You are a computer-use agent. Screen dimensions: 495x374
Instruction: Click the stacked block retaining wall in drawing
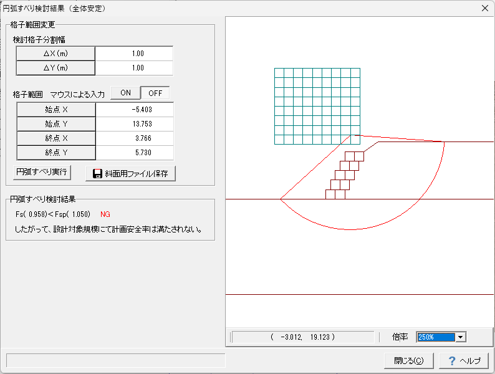[x=345, y=175]
